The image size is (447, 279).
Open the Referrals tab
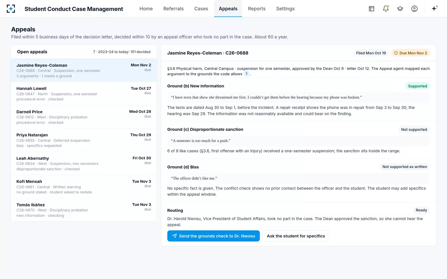coord(174,9)
